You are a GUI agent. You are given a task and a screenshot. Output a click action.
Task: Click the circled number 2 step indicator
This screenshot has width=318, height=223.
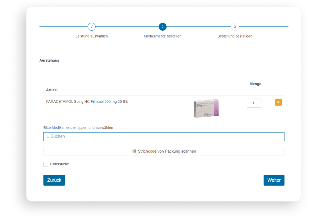(x=162, y=27)
